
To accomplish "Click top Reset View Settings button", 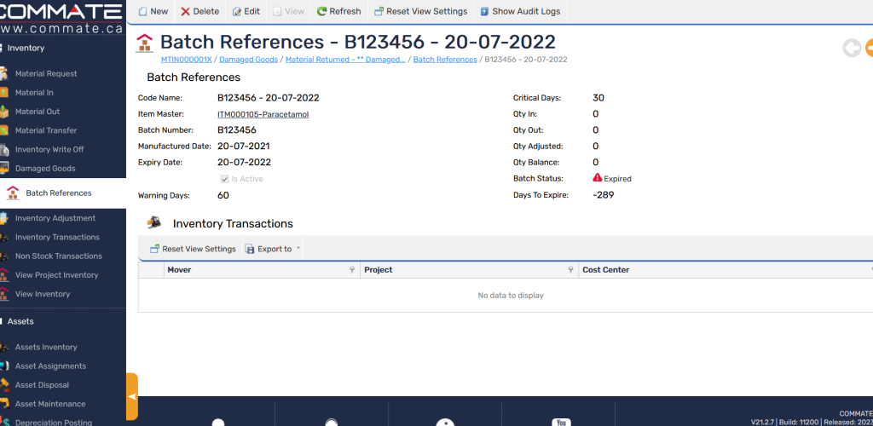I will pos(421,11).
